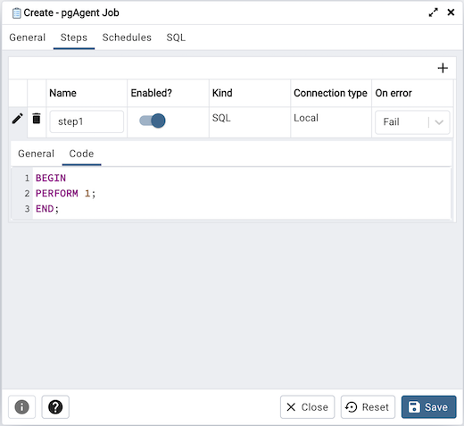Select the Code tab of step1
The image size is (464, 426).
(x=81, y=154)
